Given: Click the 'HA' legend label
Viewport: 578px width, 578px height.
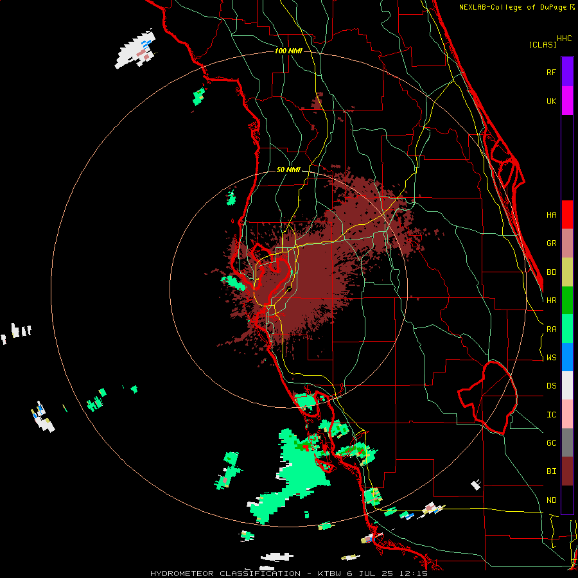Looking at the screenshot, I should pos(551,215).
